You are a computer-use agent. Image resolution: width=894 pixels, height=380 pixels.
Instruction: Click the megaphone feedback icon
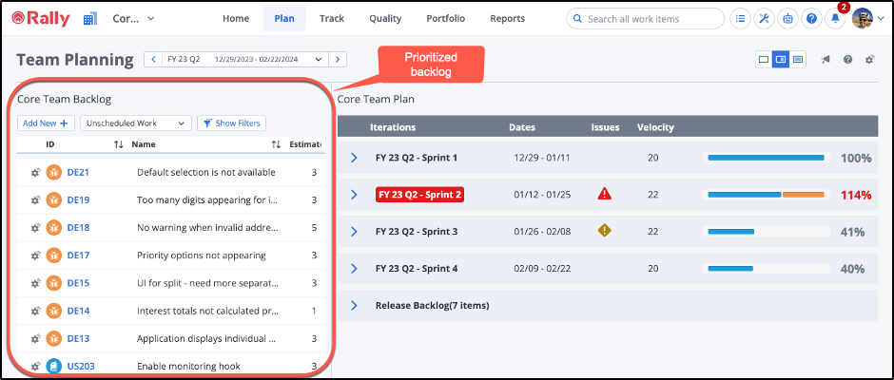click(x=825, y=60)
